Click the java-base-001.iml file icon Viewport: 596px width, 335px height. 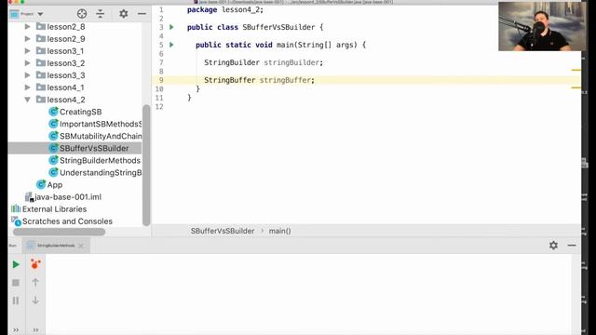[29, 196]
